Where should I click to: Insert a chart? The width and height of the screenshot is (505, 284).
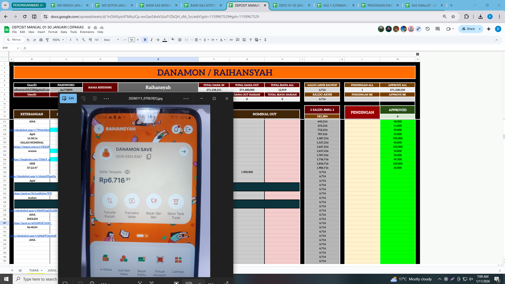point(244,40)
